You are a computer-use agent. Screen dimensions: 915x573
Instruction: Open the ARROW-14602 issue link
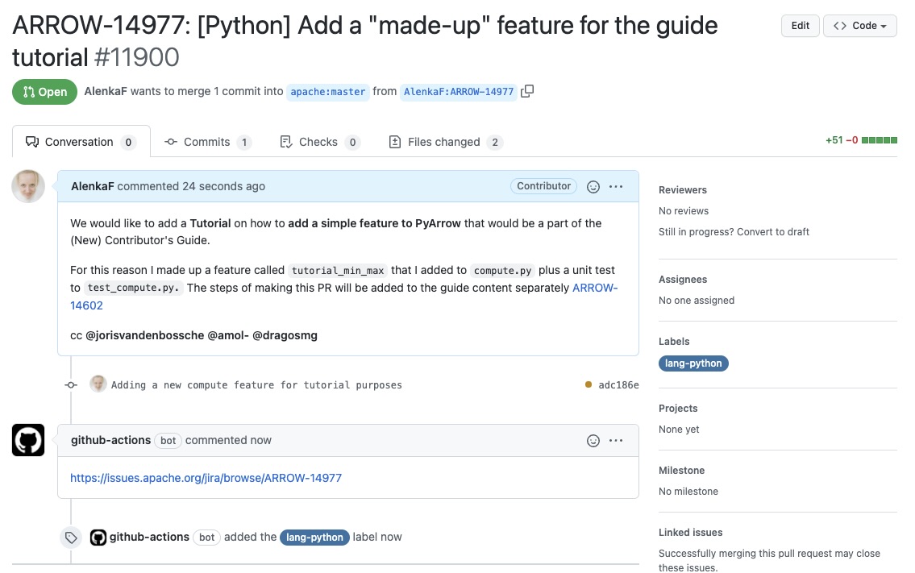(x=595, y=288)
